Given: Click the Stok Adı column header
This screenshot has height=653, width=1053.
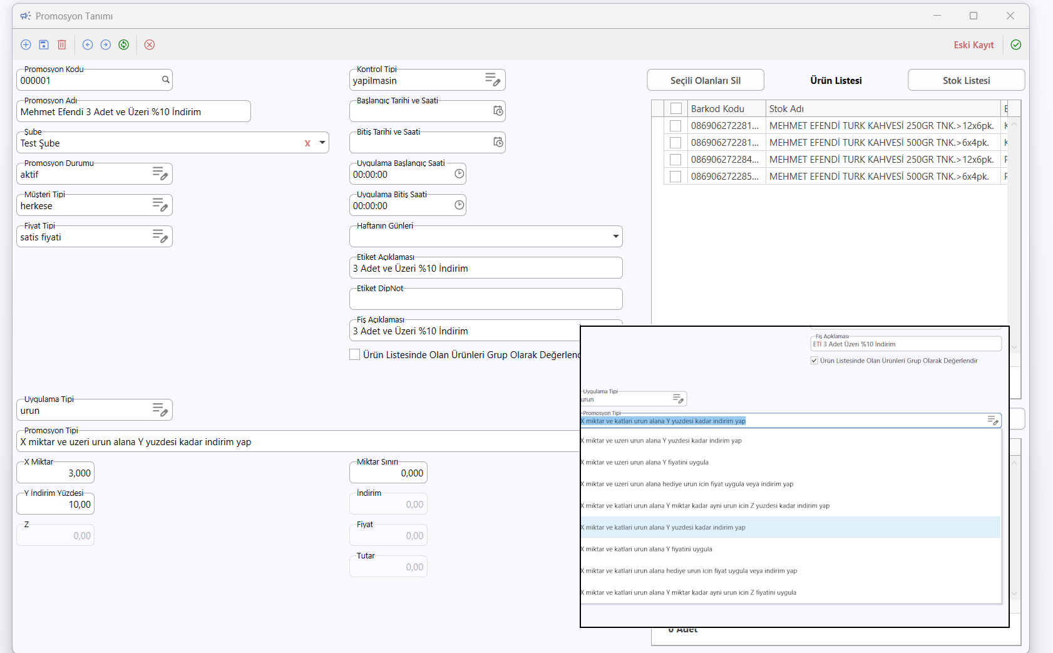Looking at the screenshot, I should click(x=883, y=108).
